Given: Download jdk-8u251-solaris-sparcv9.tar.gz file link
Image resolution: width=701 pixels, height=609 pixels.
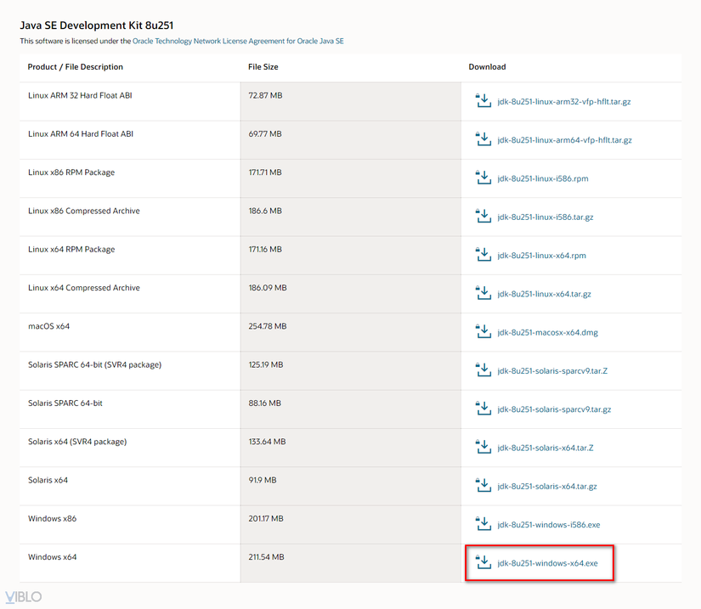Looking at the screenshot, I should coord(554,409).
